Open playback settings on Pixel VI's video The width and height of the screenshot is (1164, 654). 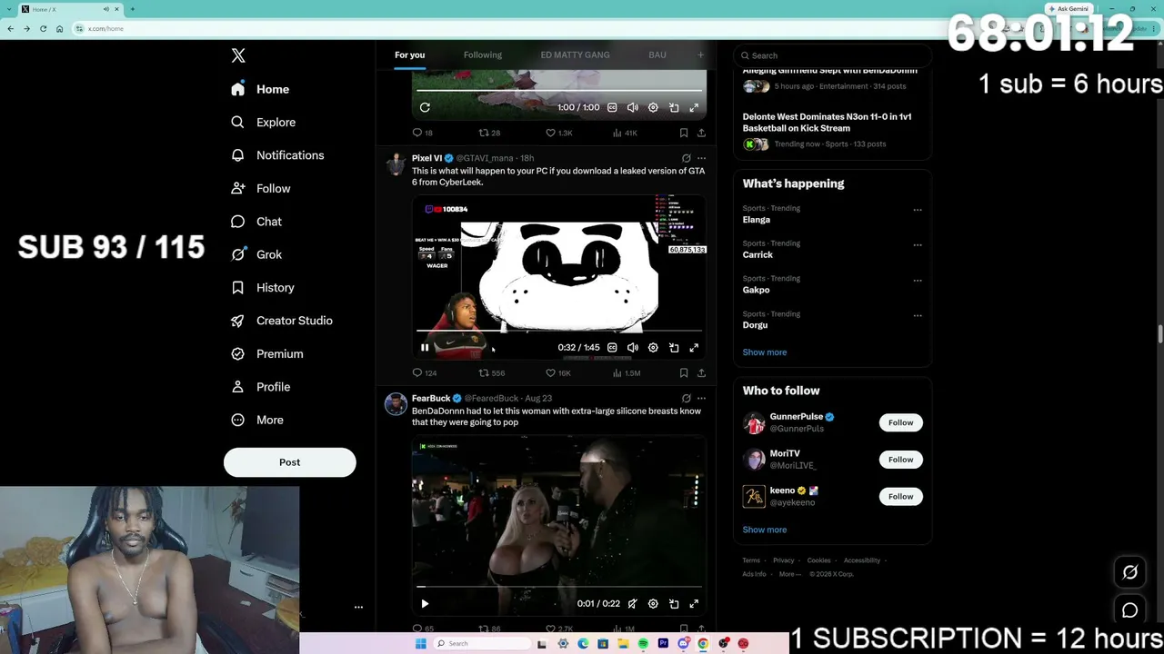coord(653,347)
